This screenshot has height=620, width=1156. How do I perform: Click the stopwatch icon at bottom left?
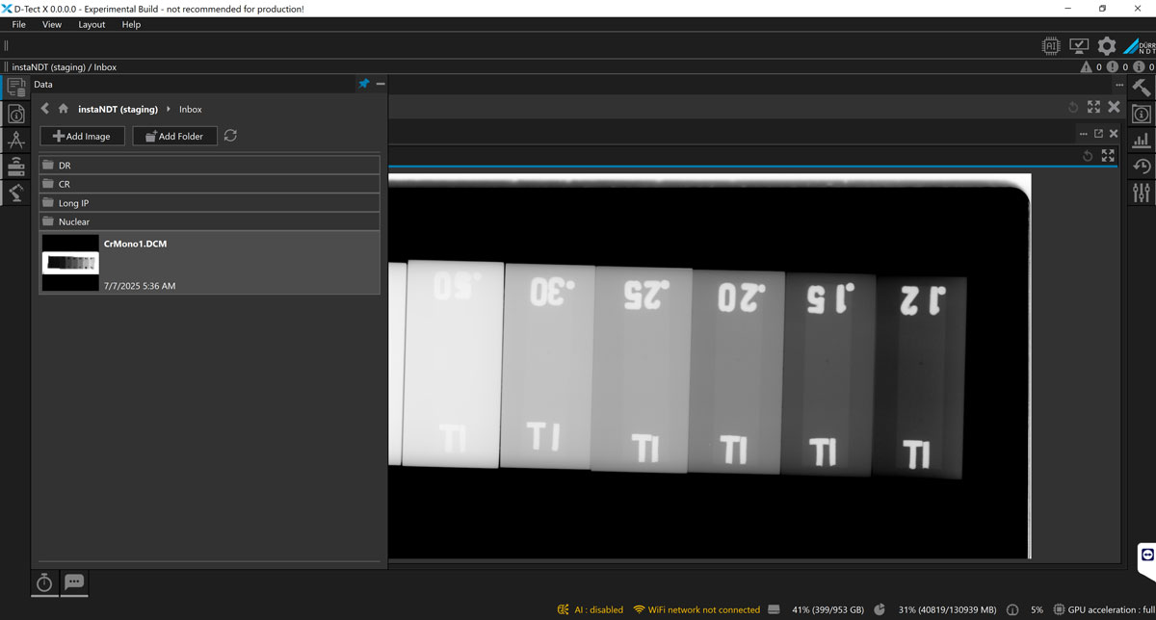(44, 582)
